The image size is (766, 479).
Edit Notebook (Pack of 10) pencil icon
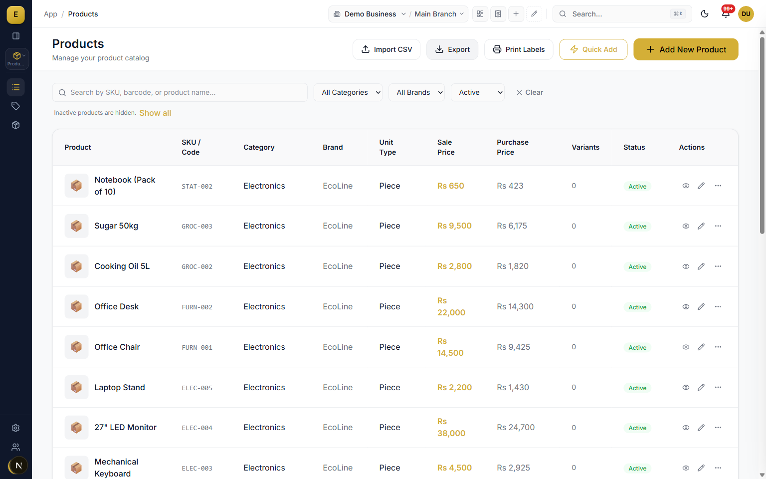(x=701, y=186)
